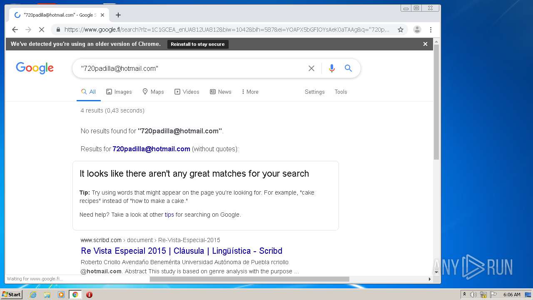Open the Chrome three-dot menu

coord(431,30)
